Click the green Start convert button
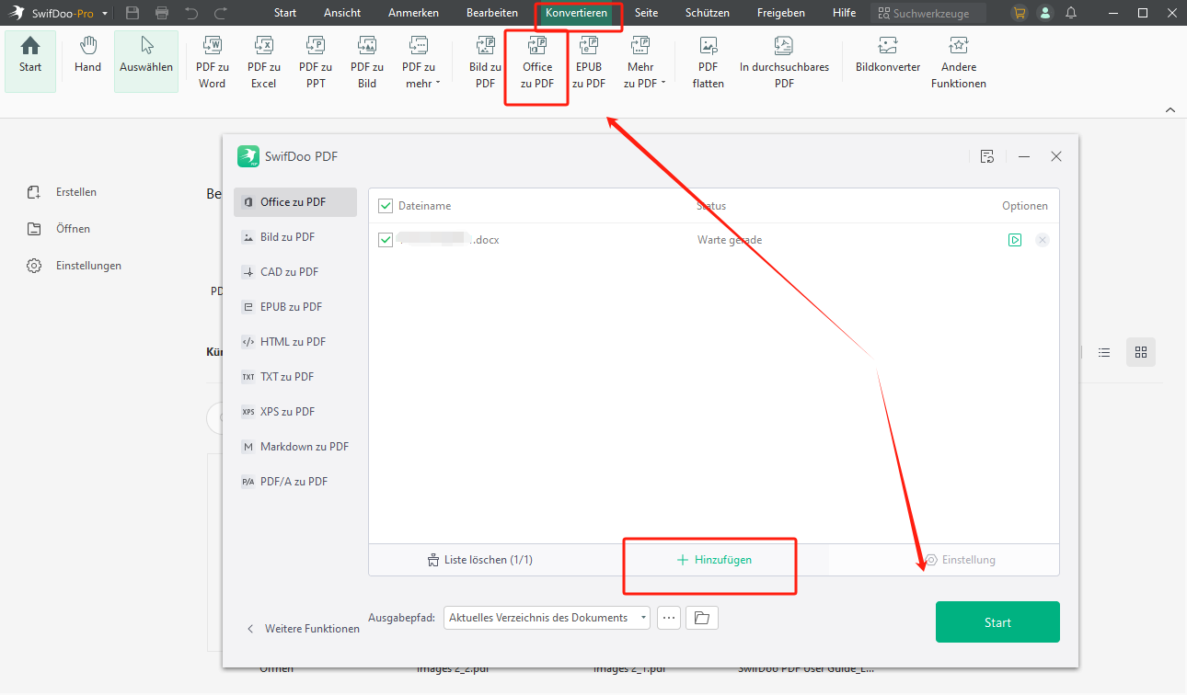The image size is (1187, 695). point(997,622)
